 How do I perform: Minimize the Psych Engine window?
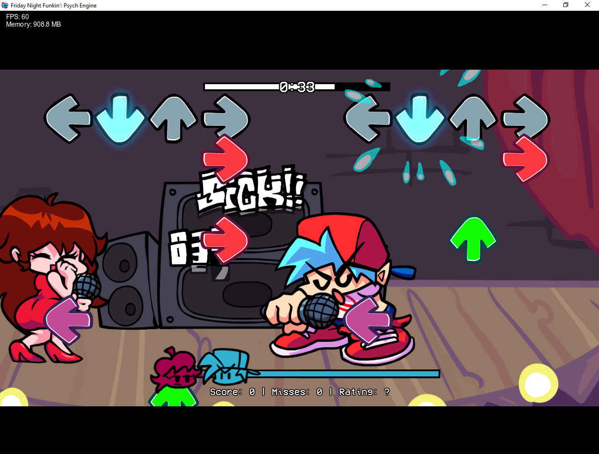[545, 5]
